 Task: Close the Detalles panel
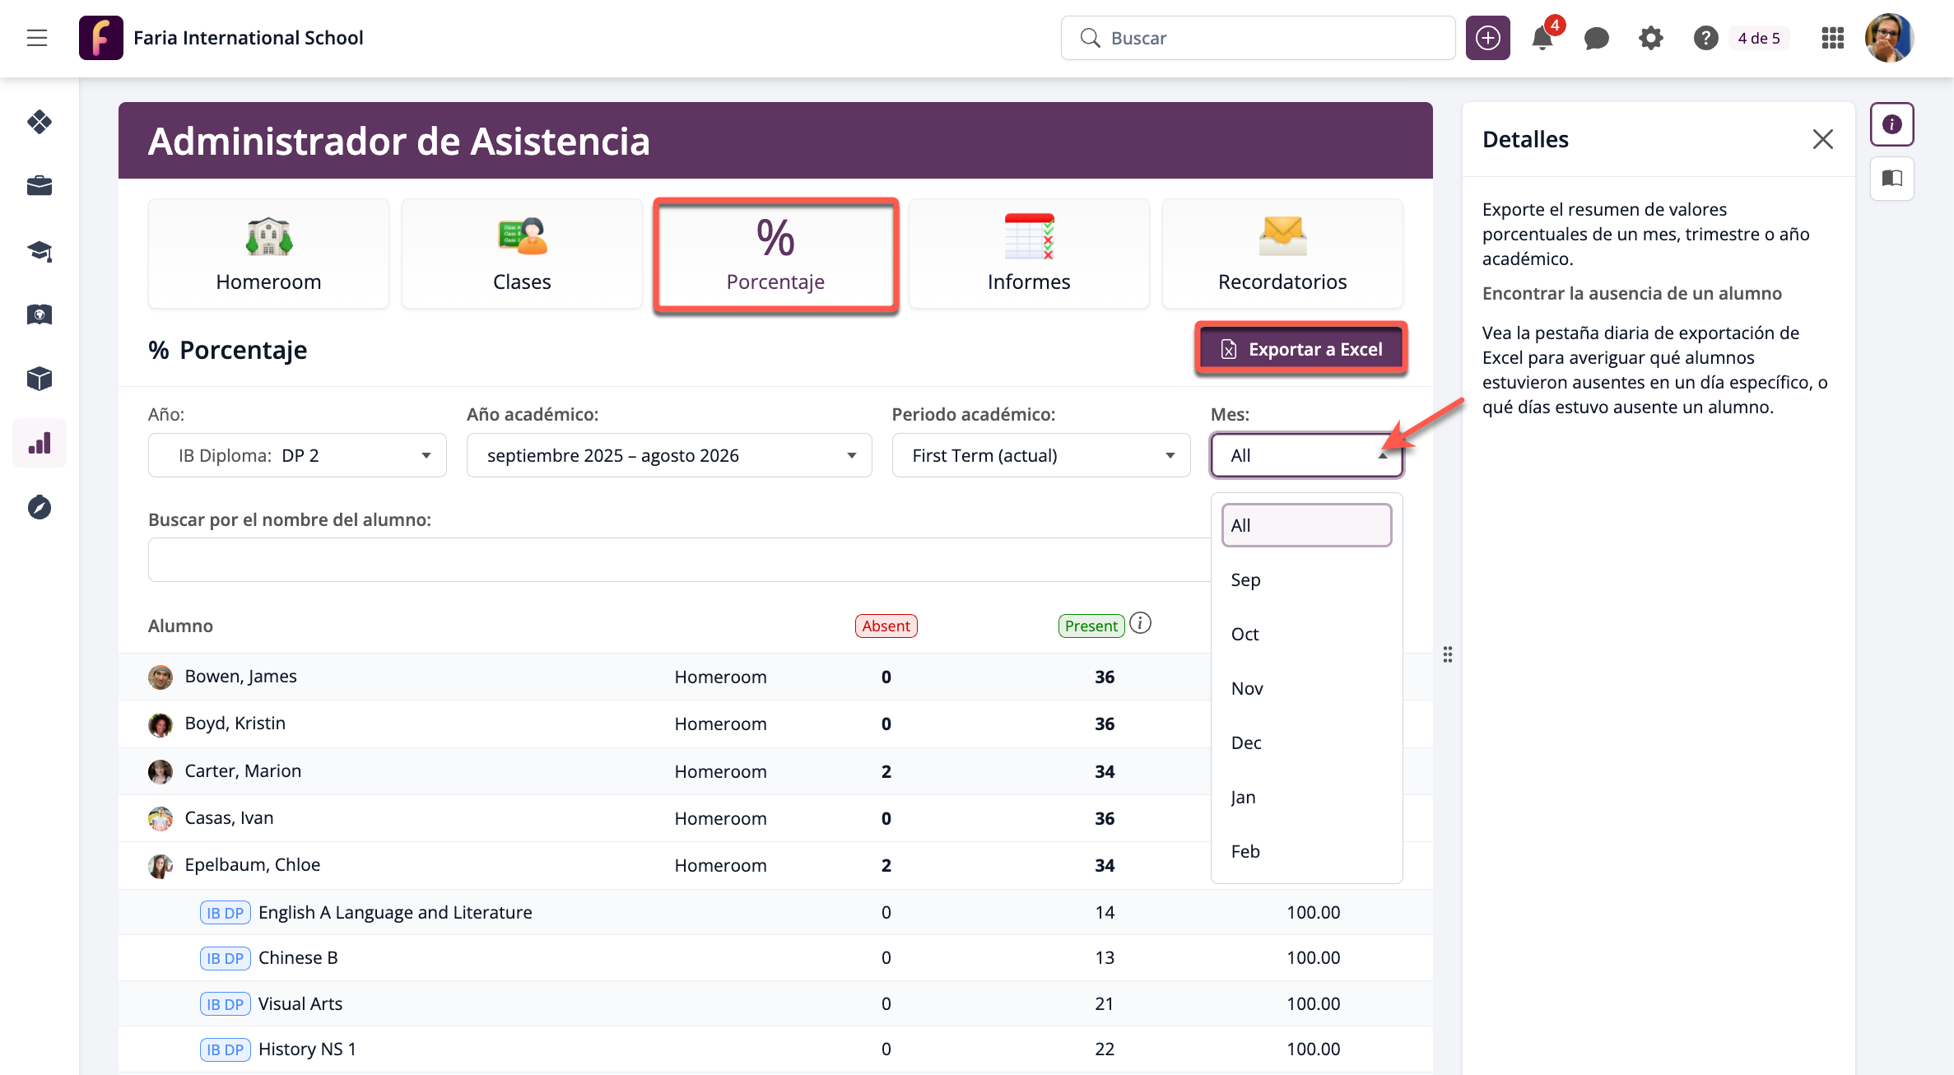pos(1822,139)
